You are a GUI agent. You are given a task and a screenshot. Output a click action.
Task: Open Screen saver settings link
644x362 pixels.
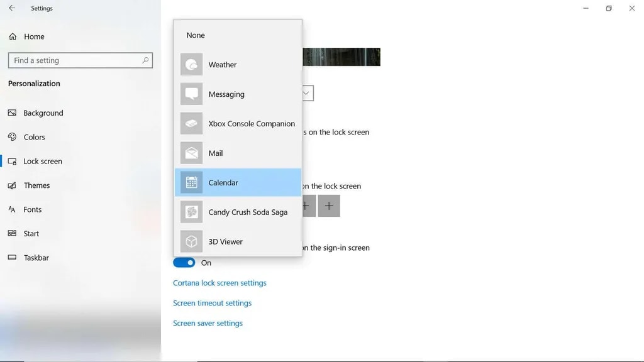click(x=208, y=323)
